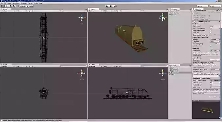Toggle the Split Animations checkbox
222x122 pixels.
[x=211, y=72]
